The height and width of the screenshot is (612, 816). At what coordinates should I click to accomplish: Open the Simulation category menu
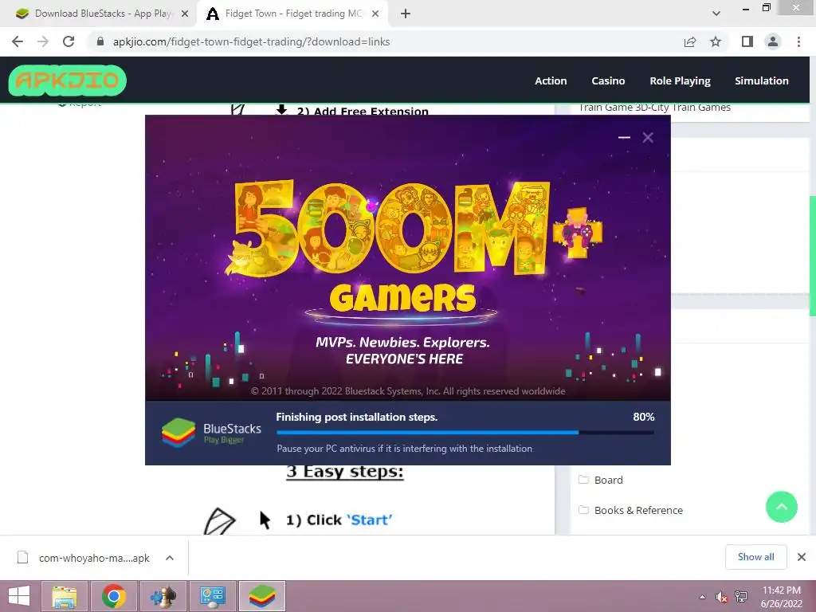pos(761,80)
